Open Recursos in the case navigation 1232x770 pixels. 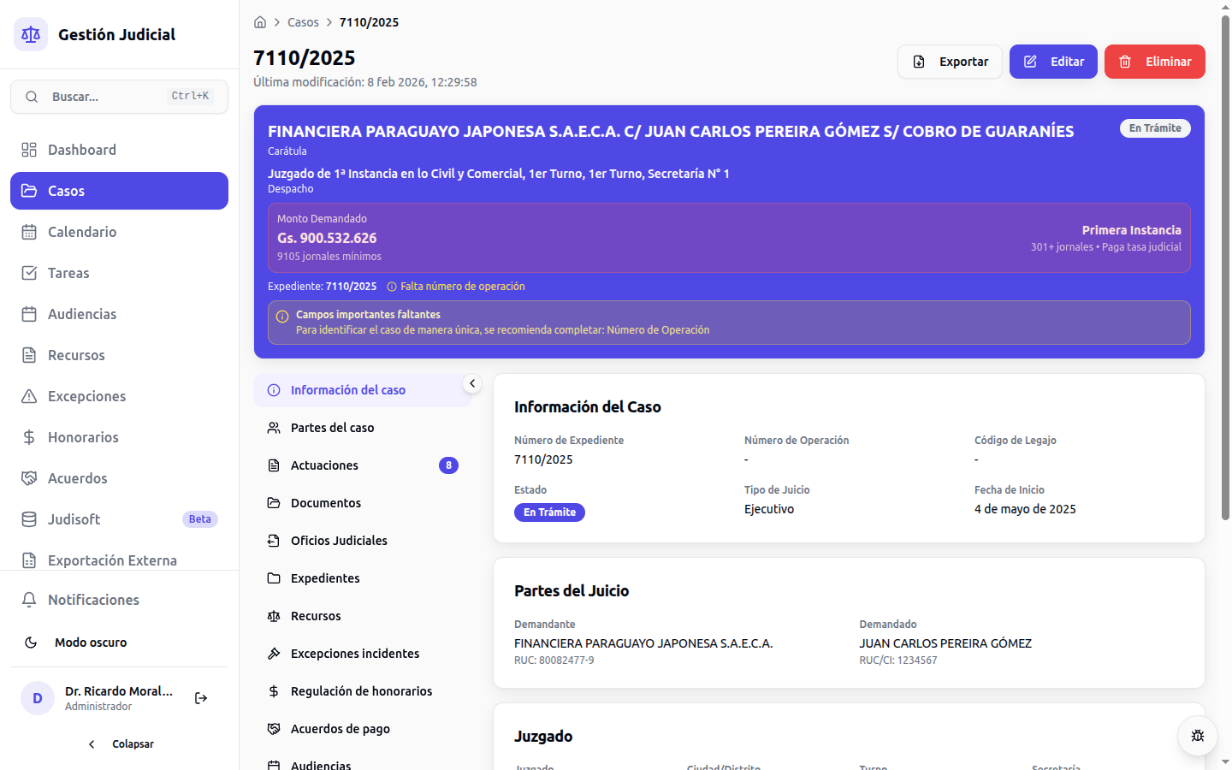pos(363,616)
